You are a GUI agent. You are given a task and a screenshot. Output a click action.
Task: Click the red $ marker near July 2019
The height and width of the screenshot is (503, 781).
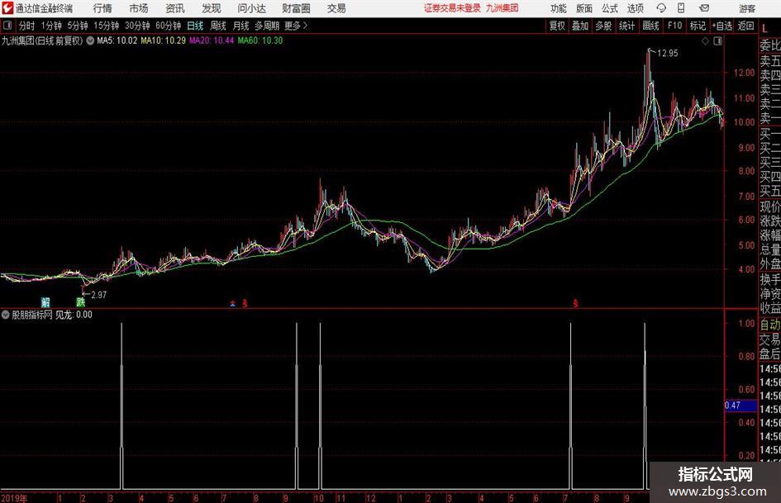[x=245, y=303]
